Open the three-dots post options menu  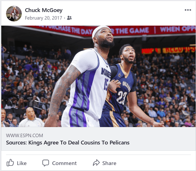tap(188, 10)
